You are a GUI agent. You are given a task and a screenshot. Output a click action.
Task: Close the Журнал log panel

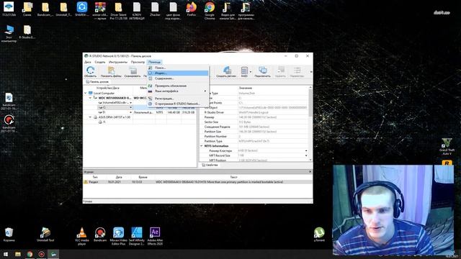(x=310, y=171)
